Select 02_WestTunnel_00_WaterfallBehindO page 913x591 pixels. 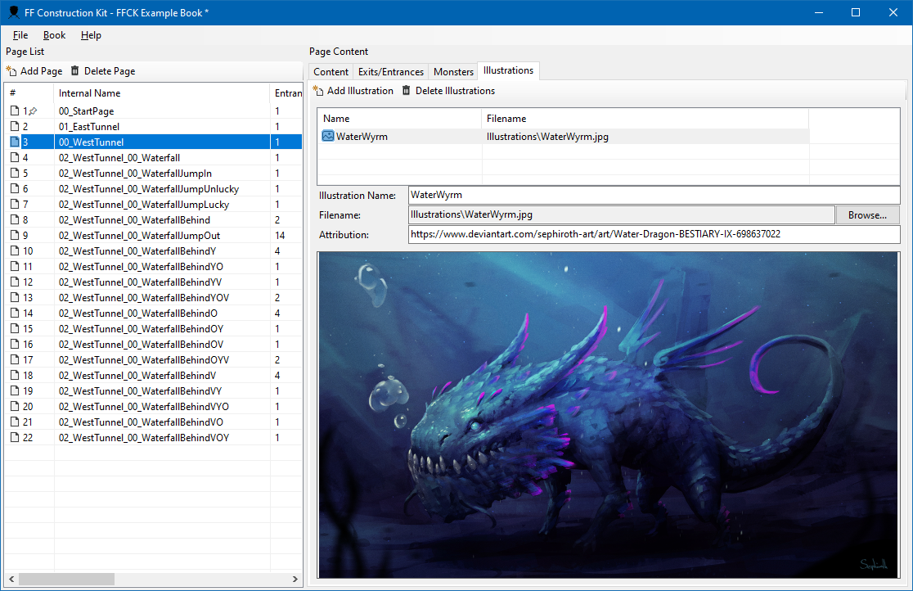(x=154, y=313)
